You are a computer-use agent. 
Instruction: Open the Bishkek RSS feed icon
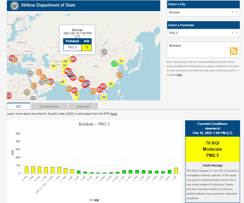(234, 51)
